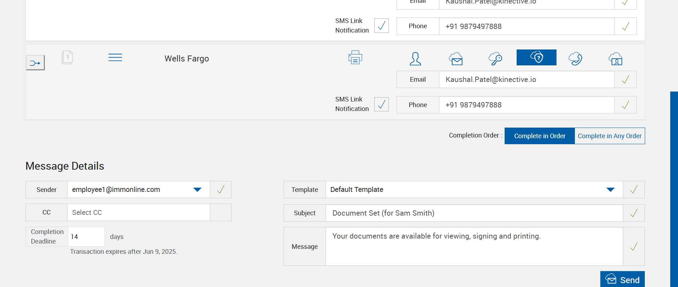
Task: Switch to Complete in Any Order
Action: [609, 136]
